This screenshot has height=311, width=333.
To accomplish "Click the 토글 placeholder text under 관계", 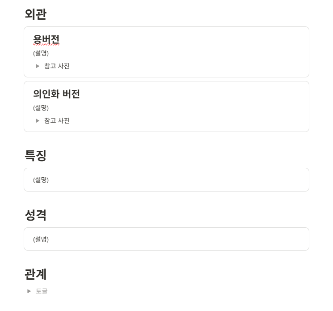I will click(x=42, y=291).
